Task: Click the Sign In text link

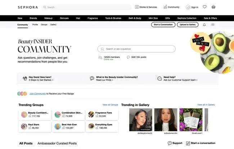Action: [195, 7]
